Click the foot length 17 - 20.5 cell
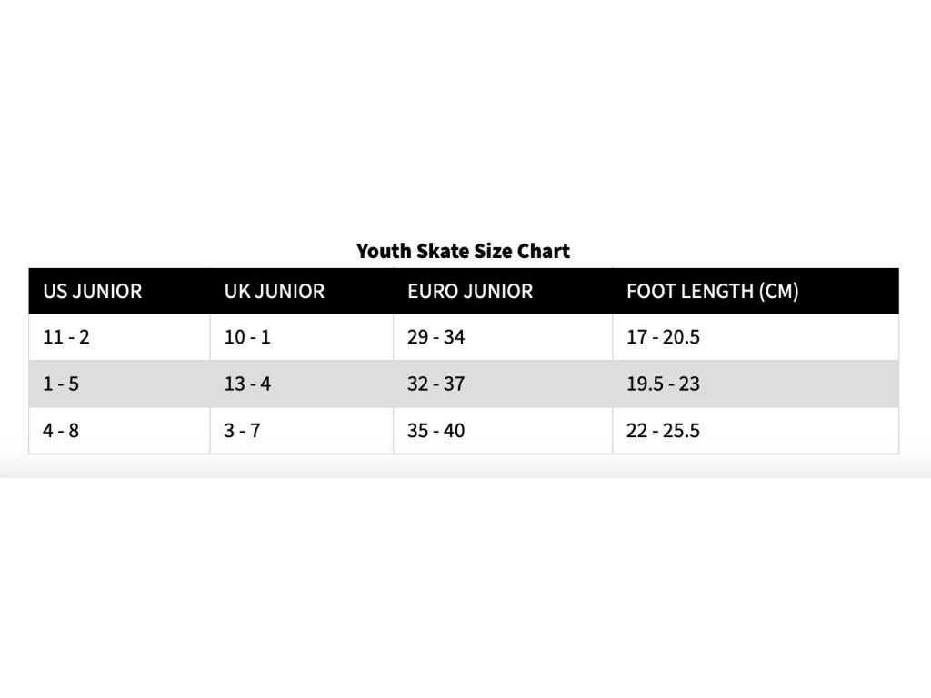Image resolution: width=931 pixels, height=698 pixels. (x=756, y=337)
